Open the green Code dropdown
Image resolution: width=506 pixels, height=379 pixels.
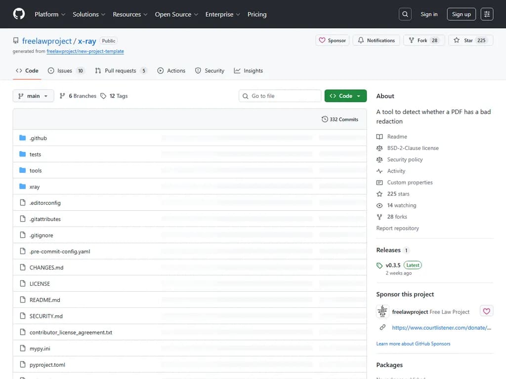click(345, 96)
